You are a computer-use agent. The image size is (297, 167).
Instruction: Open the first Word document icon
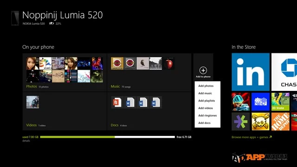(x=130, y=102)
